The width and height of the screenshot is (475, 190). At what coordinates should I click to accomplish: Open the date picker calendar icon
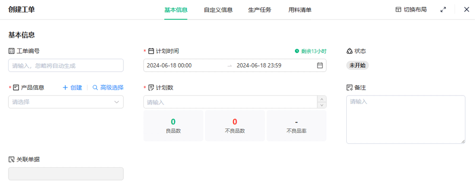[x=320, y=65]
